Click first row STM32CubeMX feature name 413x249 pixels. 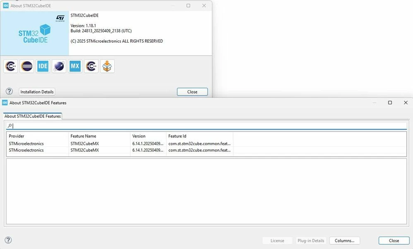pyautogui.click(x=84, y=144)
